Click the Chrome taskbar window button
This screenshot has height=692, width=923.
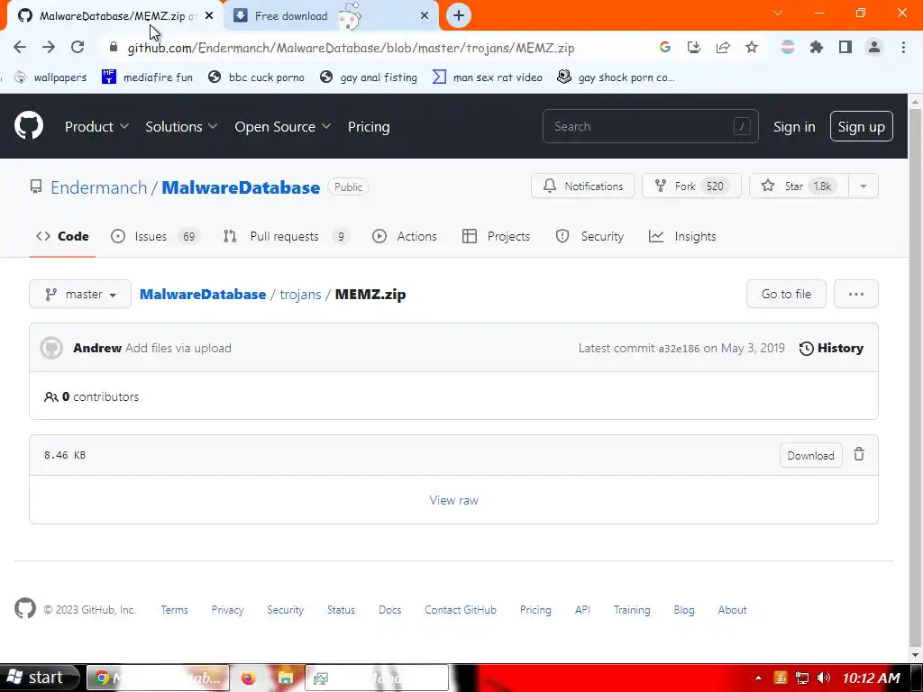click(158, 678)
